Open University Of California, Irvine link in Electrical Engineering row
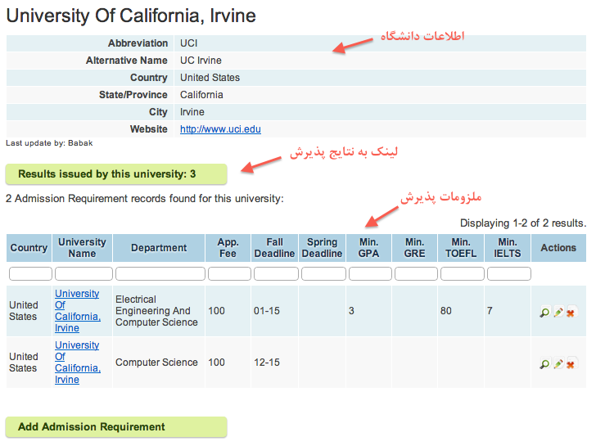The height and width of the screenshot is (446, 596). point(78,311)
